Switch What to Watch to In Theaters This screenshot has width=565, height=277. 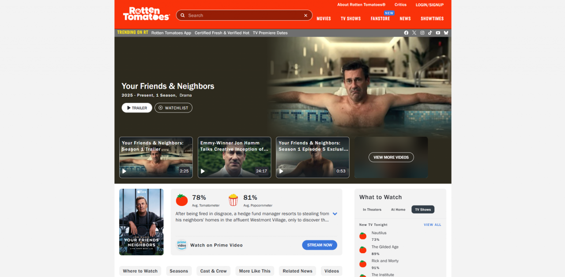tap(372, 210)
